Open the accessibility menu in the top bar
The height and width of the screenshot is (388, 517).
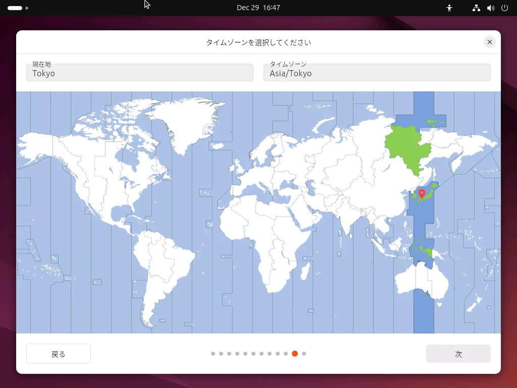tap(449, 8)
